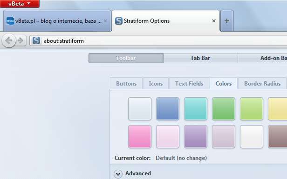Choose the yellow color swatch
The height and width of the screenshot is (179, 287).
tap(278, 109)
